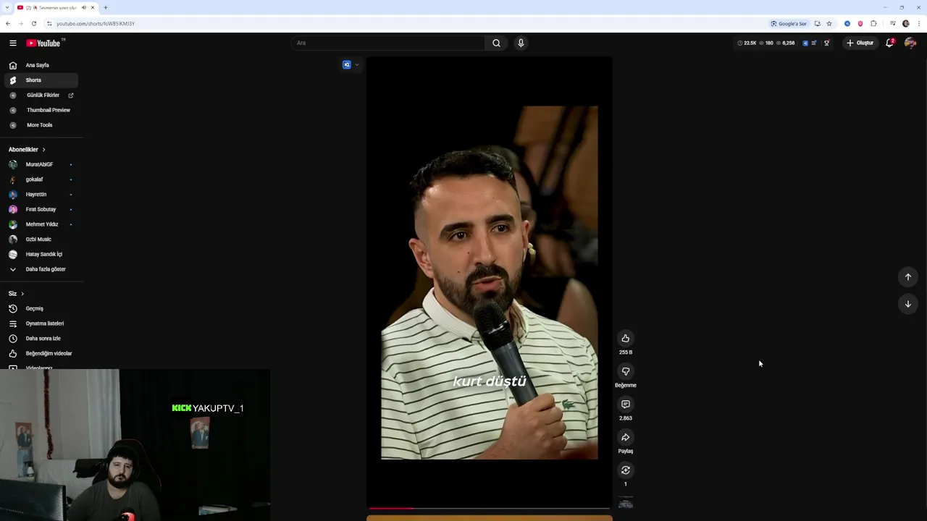Open a new browser tab

coord(106,7)
